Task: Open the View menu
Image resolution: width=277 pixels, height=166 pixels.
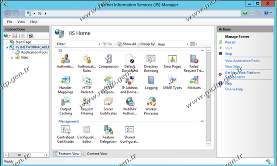Action: (x=21, y=22)
